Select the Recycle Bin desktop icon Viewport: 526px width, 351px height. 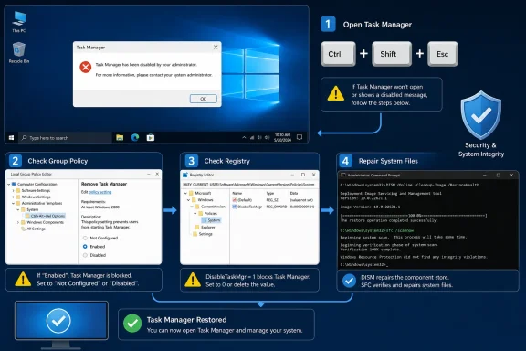coord(19,52)
